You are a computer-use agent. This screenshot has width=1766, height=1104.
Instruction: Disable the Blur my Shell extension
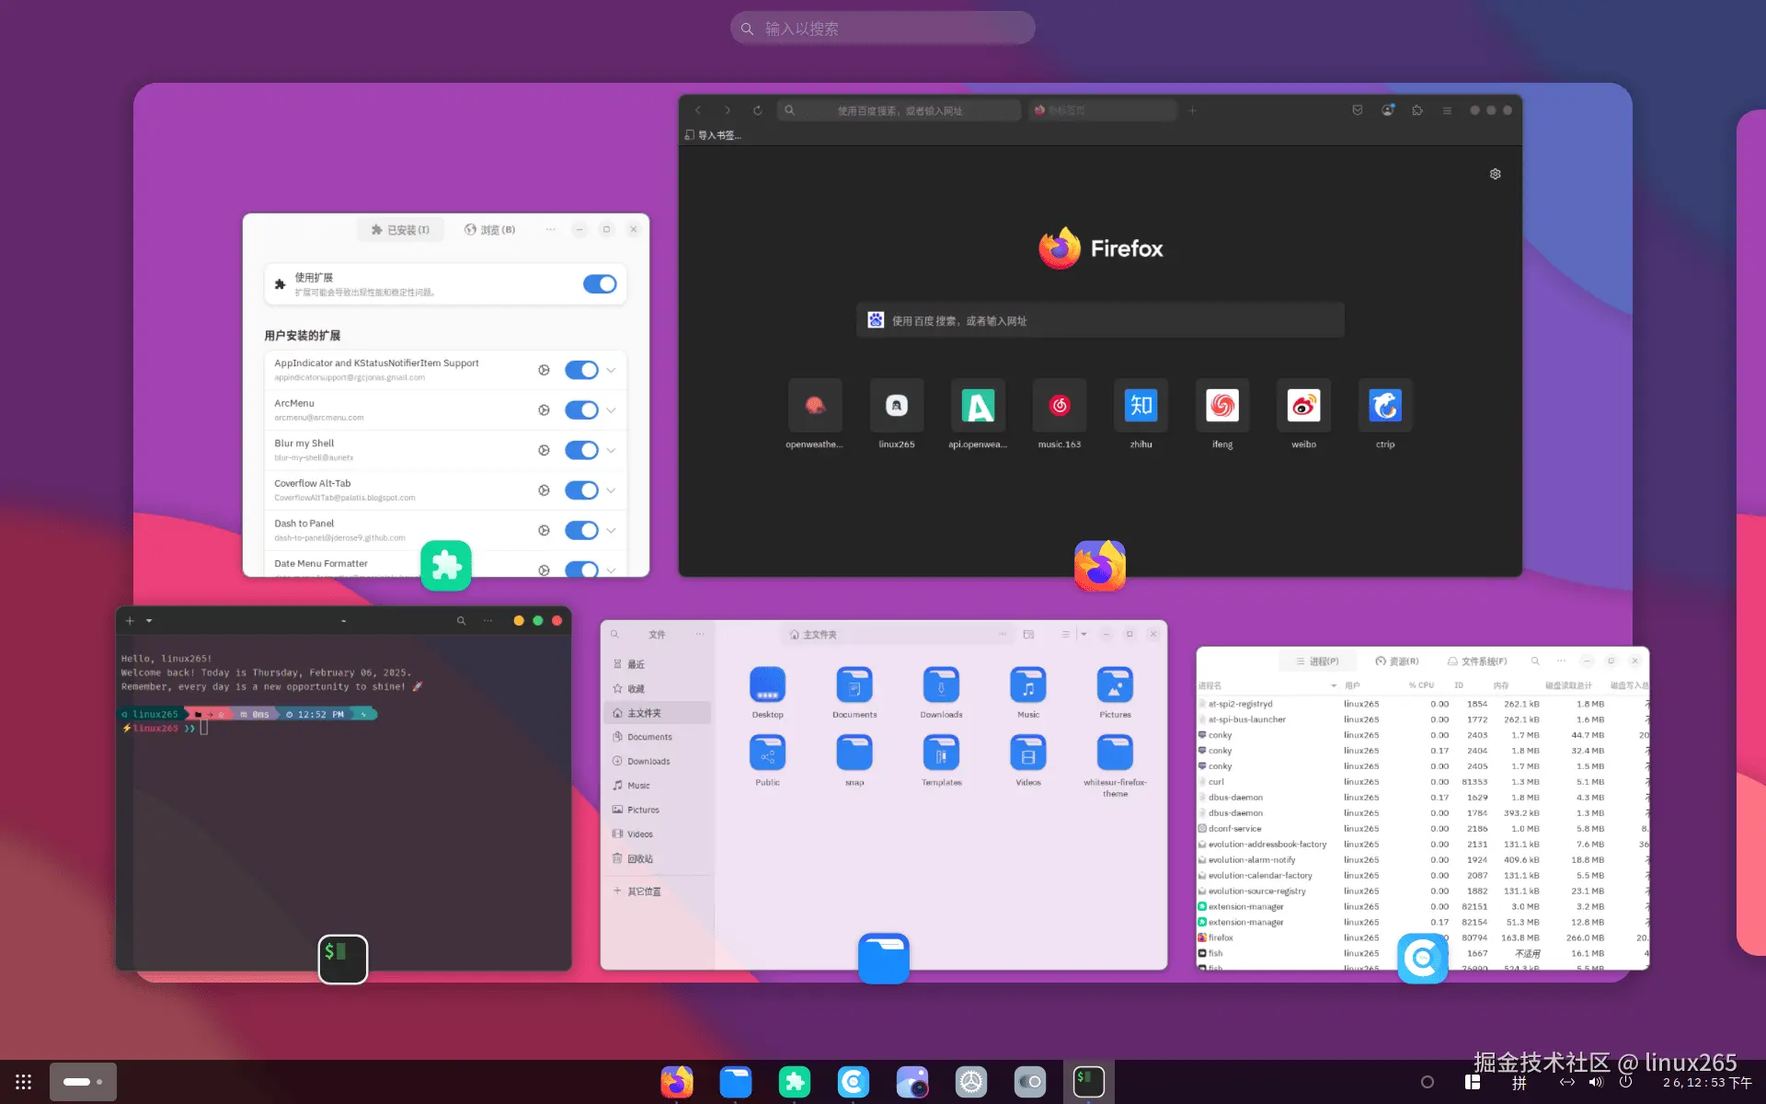tap(581, 450)
